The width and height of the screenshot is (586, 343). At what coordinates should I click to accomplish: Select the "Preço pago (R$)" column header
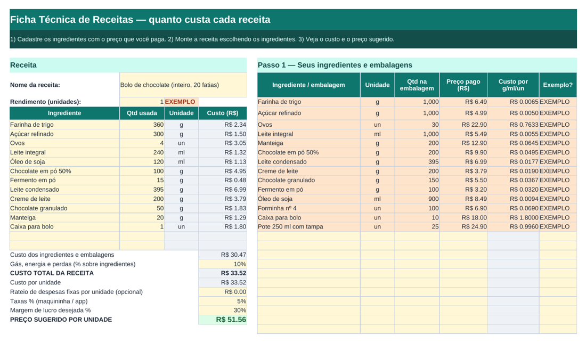pyautogui.click(x=463, y=85)
